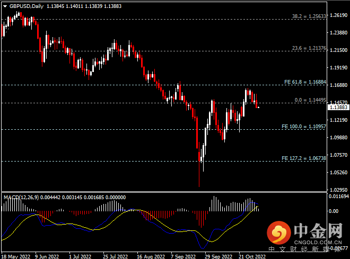Click the 1.07570 price axis value
Image resolution: width=350 pixels, height=259 pixels.
click(339, 155)
